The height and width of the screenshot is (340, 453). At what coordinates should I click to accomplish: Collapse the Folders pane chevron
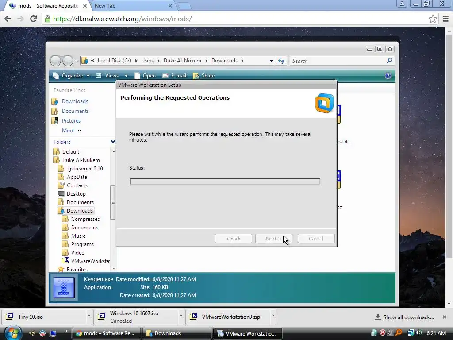pos(113,142)
